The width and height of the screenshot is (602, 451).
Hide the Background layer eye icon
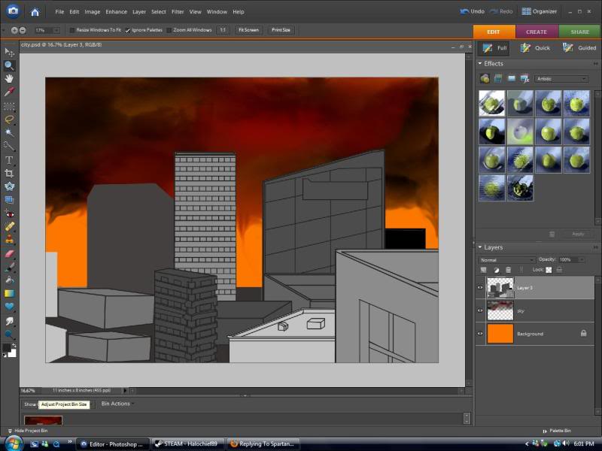(x=480, y=334)
